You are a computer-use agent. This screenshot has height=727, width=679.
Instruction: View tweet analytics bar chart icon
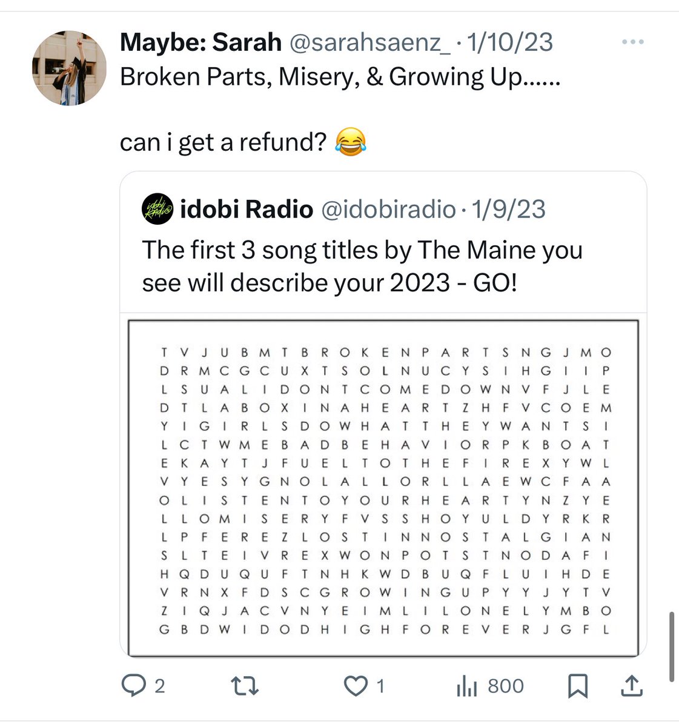pos(467,686)
